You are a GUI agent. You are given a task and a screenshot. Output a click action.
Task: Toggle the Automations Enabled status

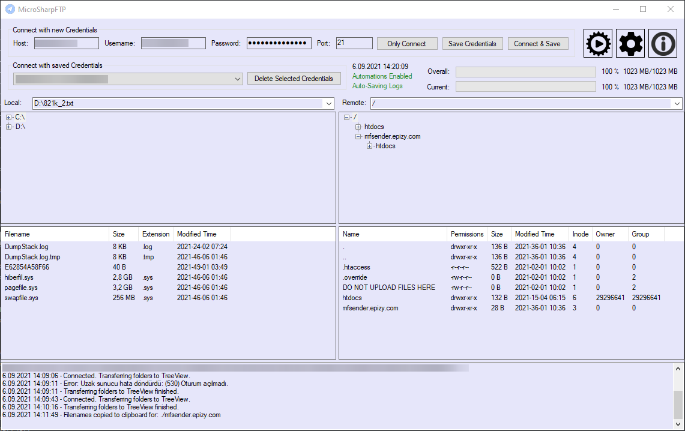click(382, 76)
